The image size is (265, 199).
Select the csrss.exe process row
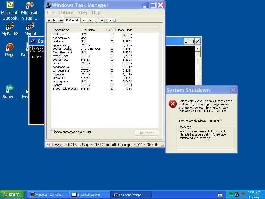[x=93, y=74]
